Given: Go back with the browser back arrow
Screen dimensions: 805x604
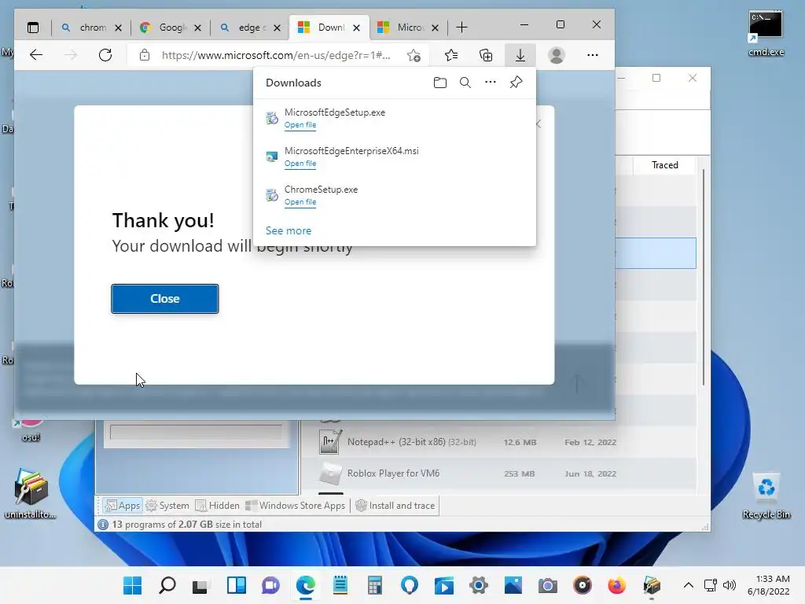Looking at the screenshot, I should [x=36, y=55].
